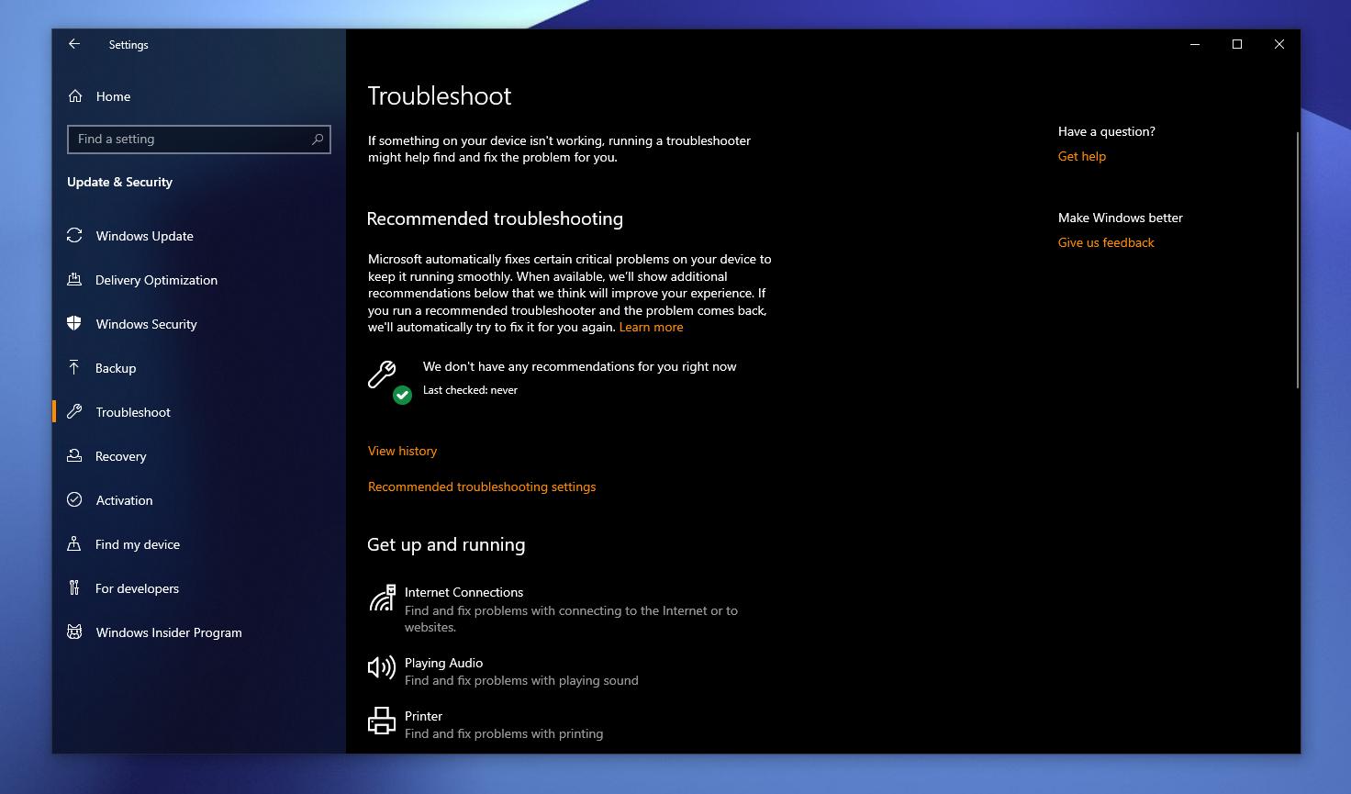Select the Troubleshoot sidebar label

tap(133, 412)
